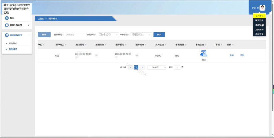Click 共 1 条 total count text
This screenshot has width=274, height=138.
click(x=123, y=67)
